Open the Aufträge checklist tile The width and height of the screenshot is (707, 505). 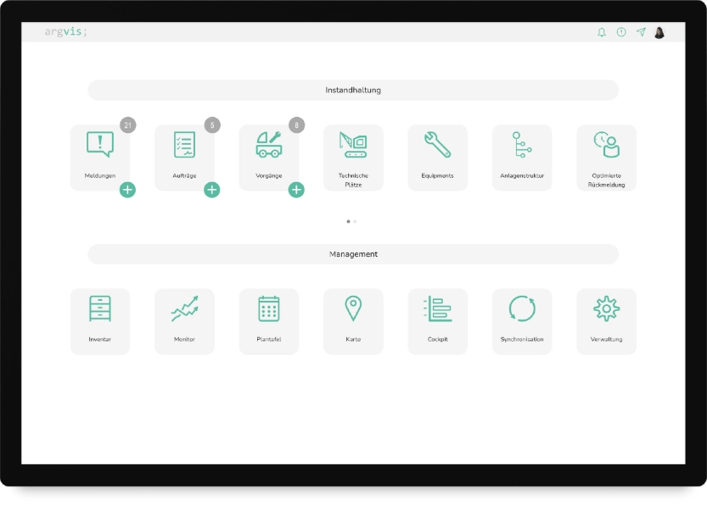pyautogui.click(x=184, y=158)
